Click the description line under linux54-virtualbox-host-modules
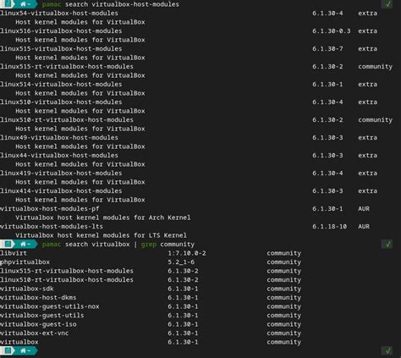Screen dimensions: 401x358 pos(80,22)
